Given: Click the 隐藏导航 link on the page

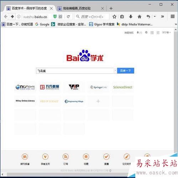Looking at the screenshot, I should point(129,33).
